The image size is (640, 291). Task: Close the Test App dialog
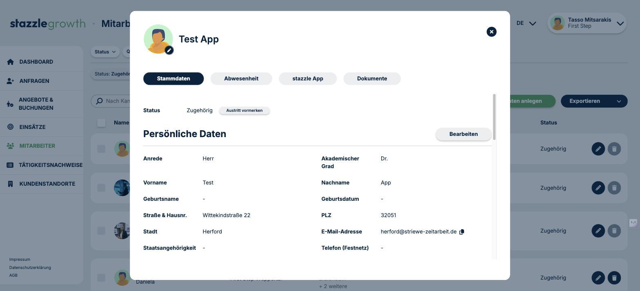(491, 32)
